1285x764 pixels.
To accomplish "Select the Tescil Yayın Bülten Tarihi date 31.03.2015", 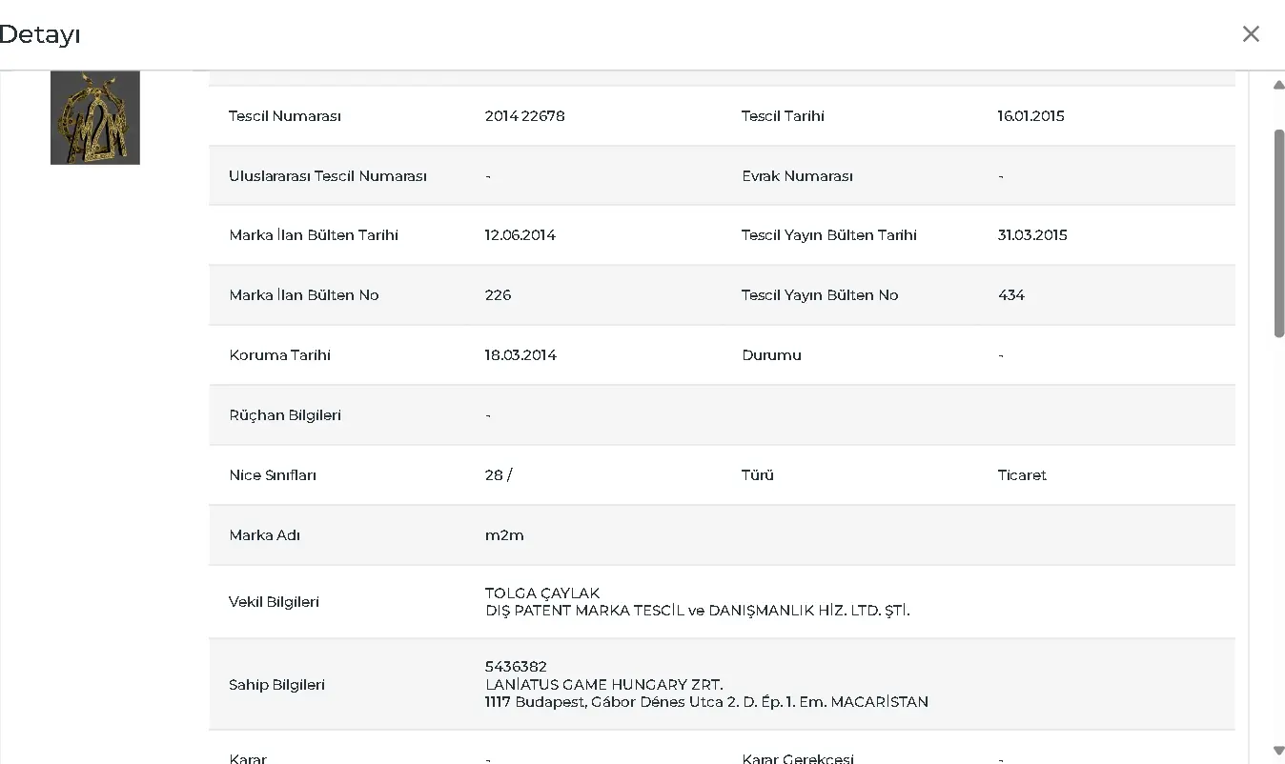I will tap(1032, 235).
